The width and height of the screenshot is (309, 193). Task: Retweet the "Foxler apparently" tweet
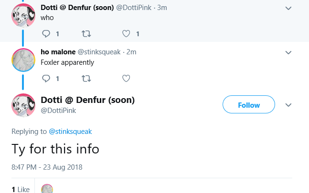pos(86,79)
